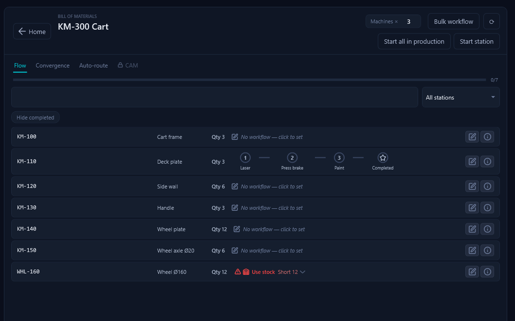
Task: Edit the KM-150 Wheel axle row
Action: tap(472, 250)
